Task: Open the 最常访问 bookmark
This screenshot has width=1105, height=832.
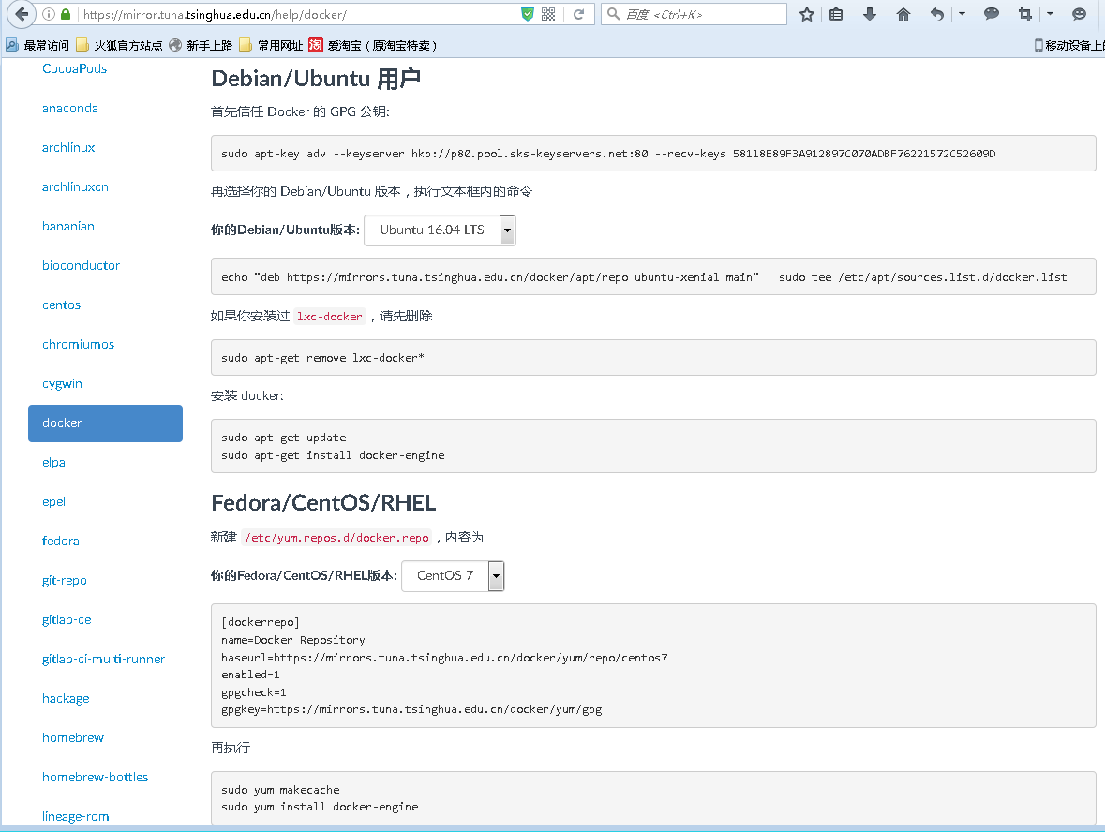Action: click(37, 45)
